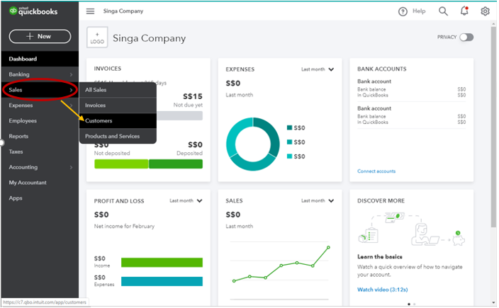Viewport: 499px width, 308px height.
Task: Toggle the Privacy switch
Action: click(x=466, y=38)
